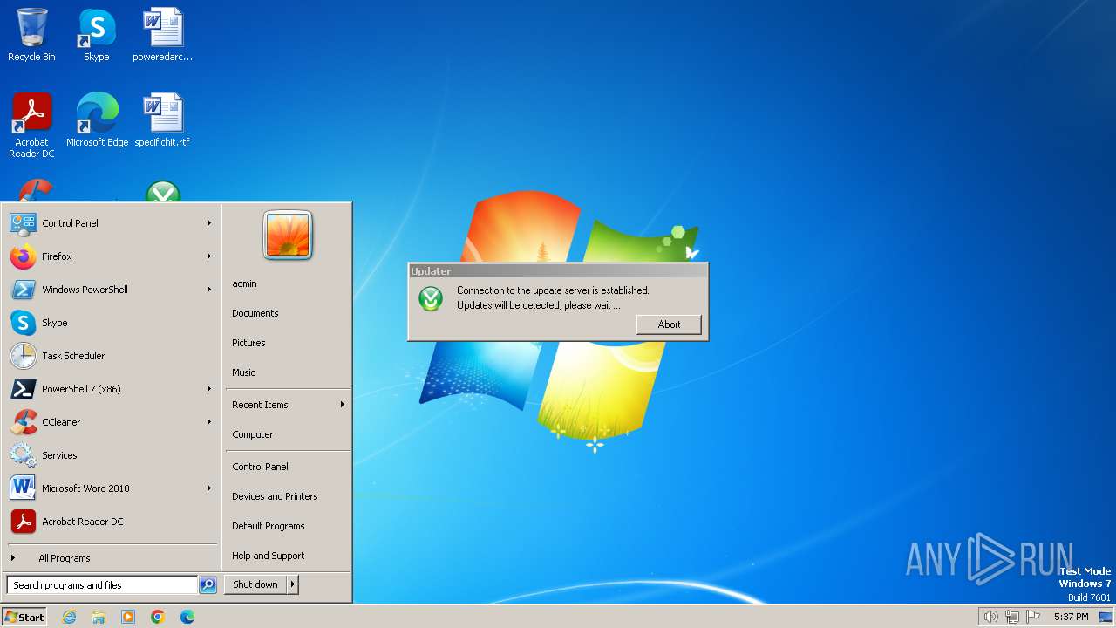1116x628 pixels.
Task: Click the Start button
Action: point(24,617)
